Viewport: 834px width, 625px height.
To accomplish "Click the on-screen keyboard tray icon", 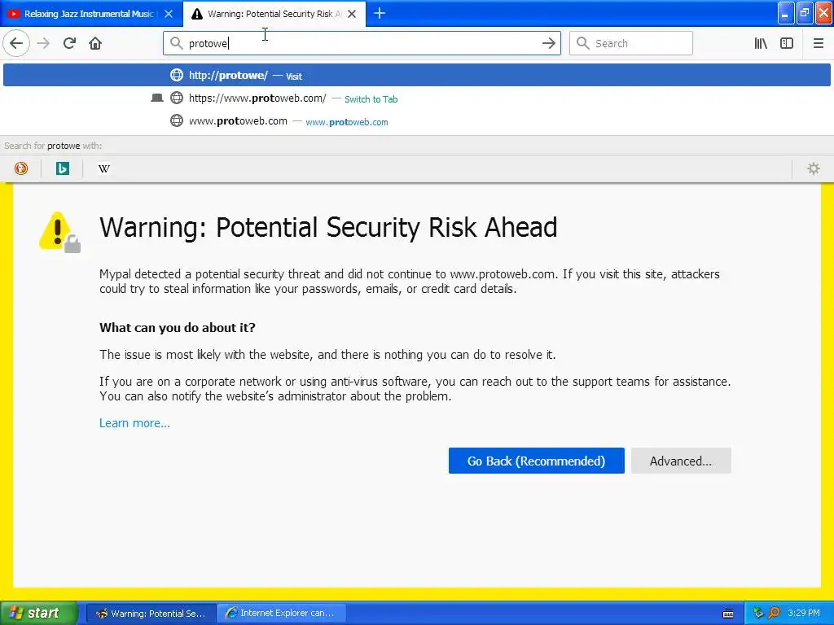I will [x=728, y=614].
